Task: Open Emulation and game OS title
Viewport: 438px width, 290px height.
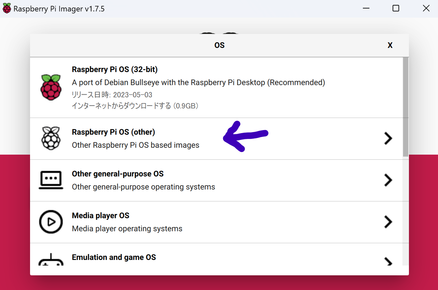Action: 114,257
